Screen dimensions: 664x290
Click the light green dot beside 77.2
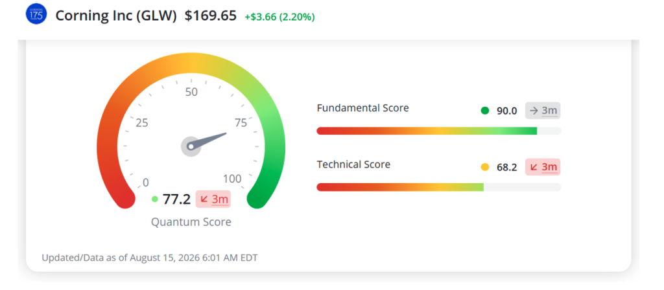pos(155,199)
